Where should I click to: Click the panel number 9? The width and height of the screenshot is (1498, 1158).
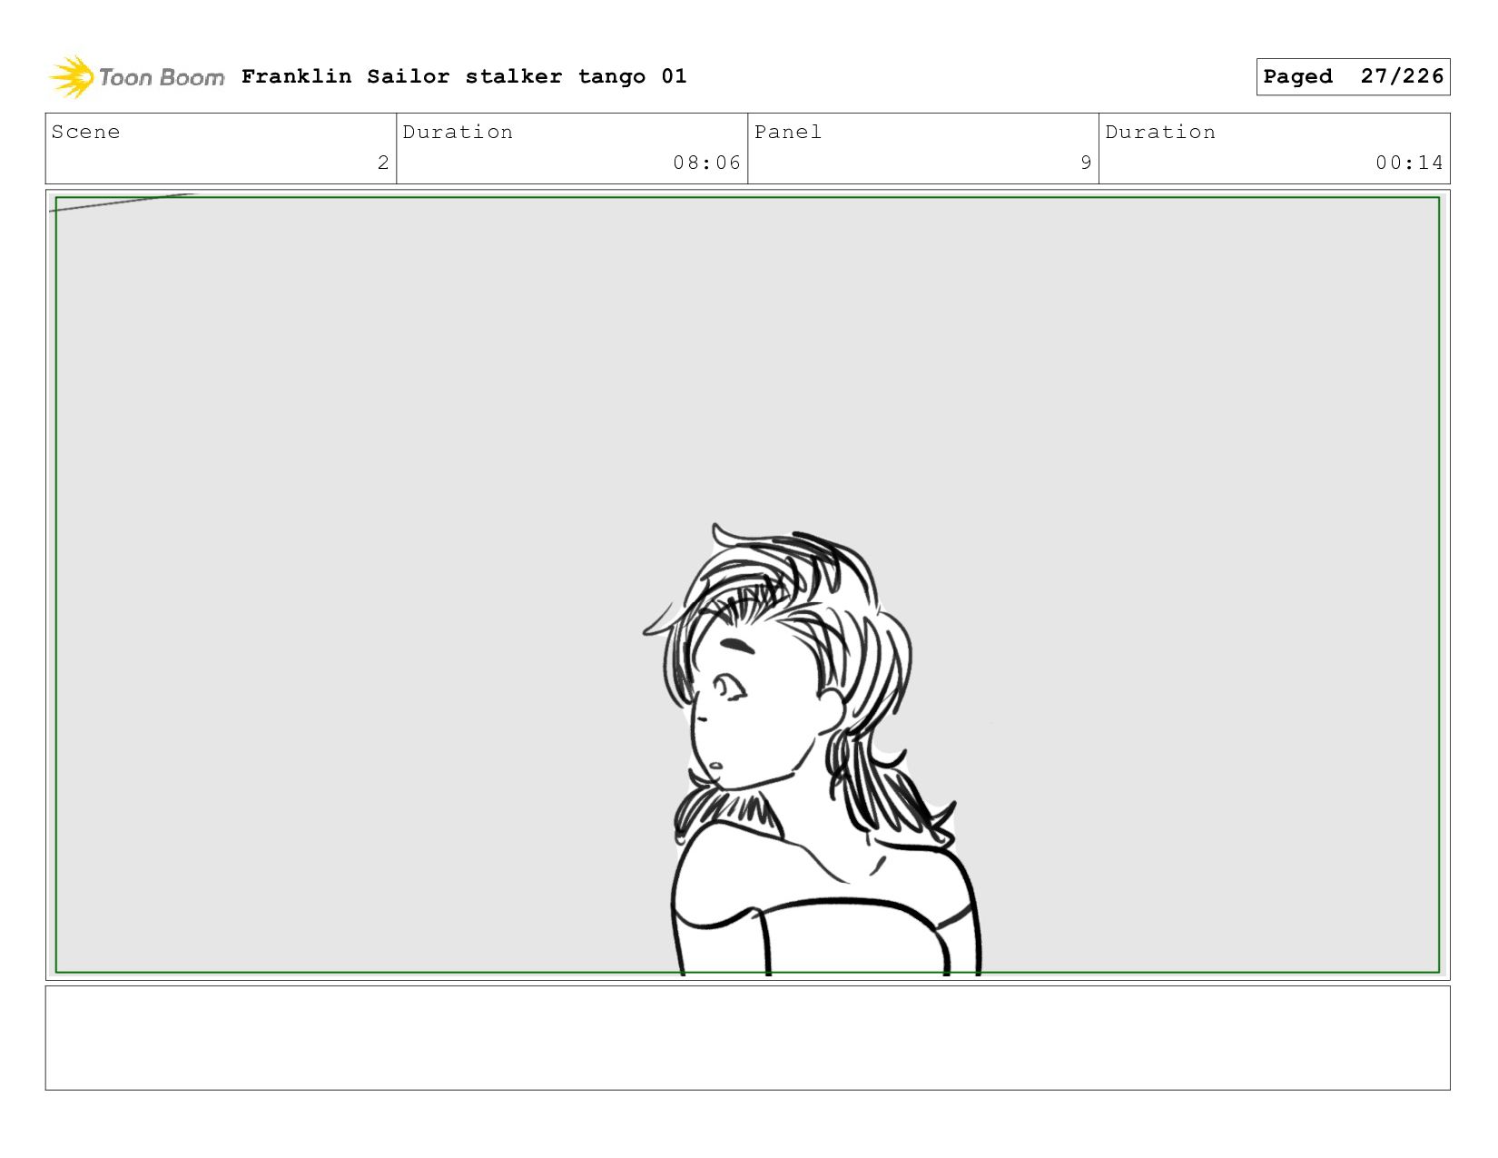click(x=1086, y=163)
